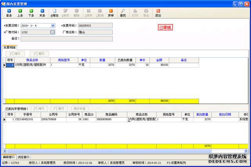251x167 pixels.
Task: Click the 手册号 column header
Action: tap(27, 115)
